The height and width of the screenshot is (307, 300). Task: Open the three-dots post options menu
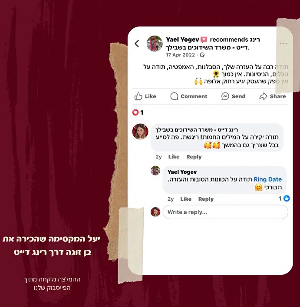[x=283, y=43]
